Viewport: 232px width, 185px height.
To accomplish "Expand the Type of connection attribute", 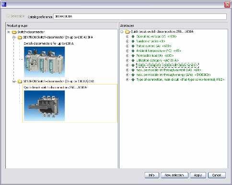I will [128, 80].
